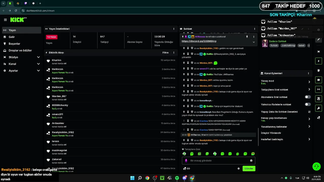This screenshot has width=324, height=182.
Task: Click Kharinn in the activity feed
Action: tap(56, 60)
